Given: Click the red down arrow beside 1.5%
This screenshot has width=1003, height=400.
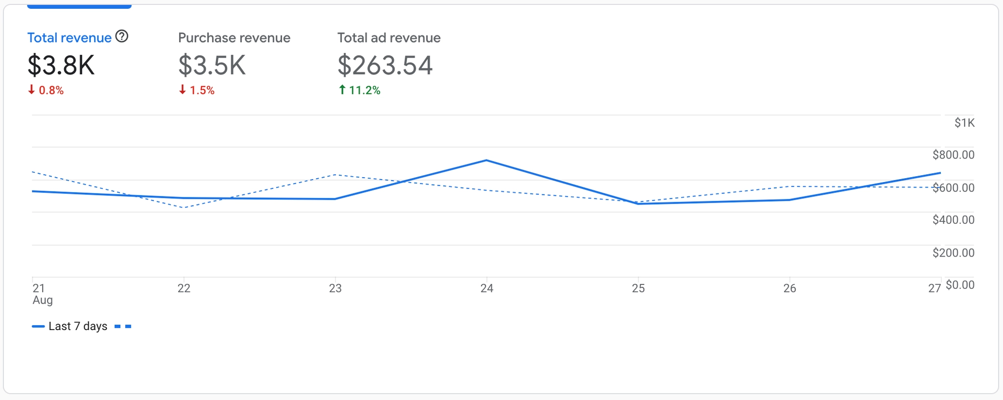Looking at the screenshot, I should point(182,90).
